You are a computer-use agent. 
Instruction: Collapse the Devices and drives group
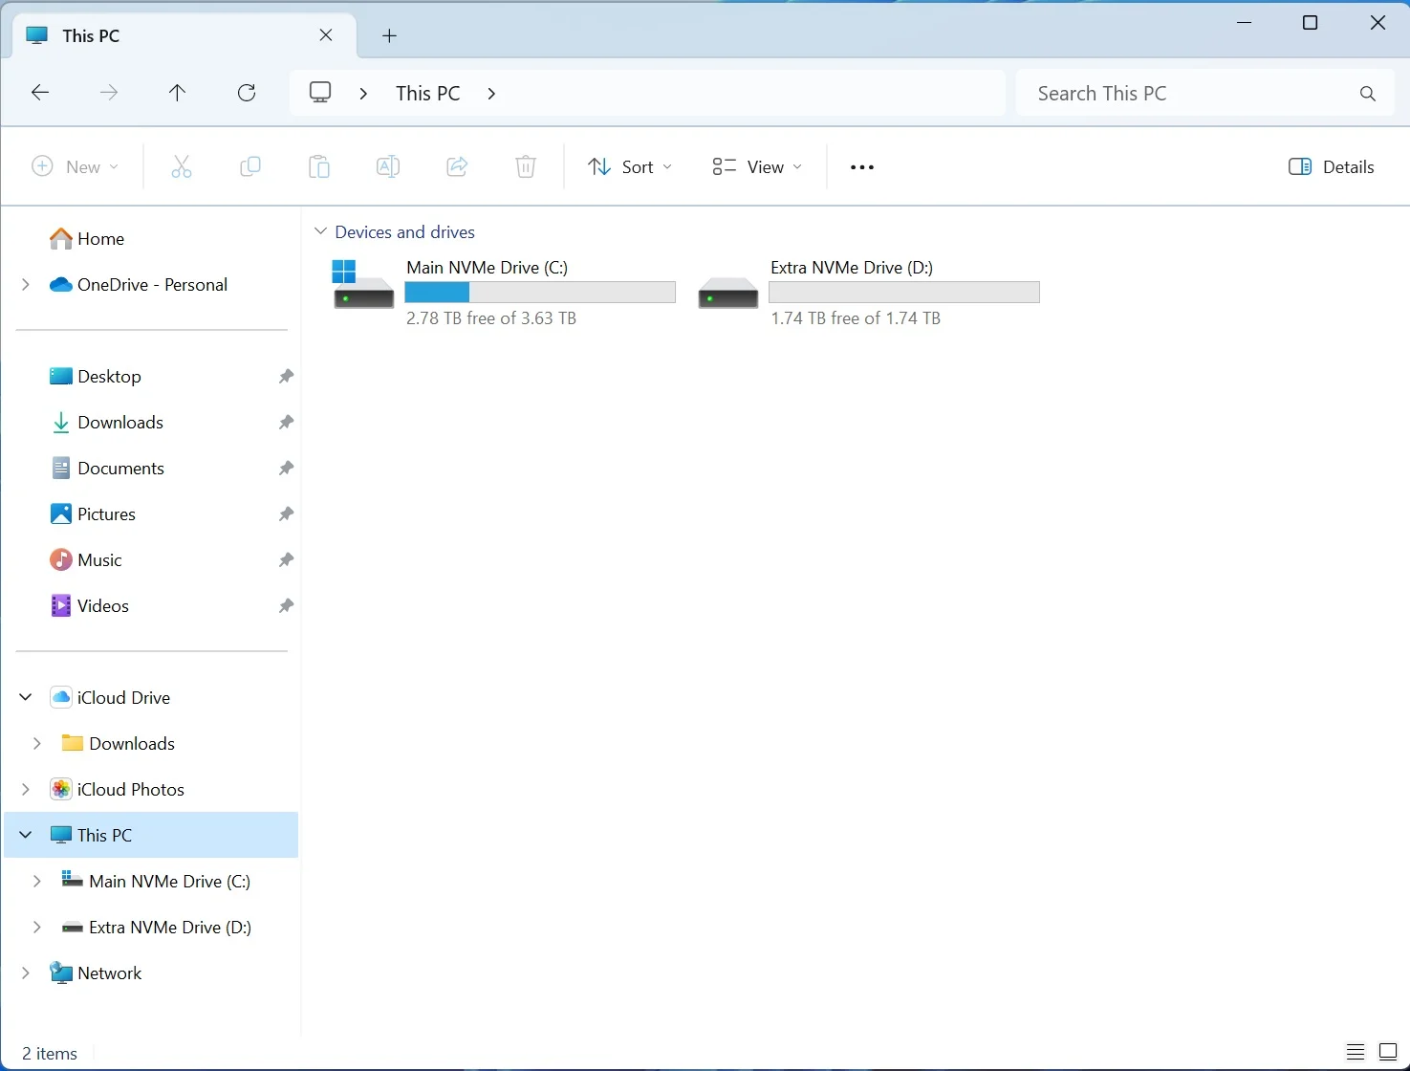pyautogui.click(x=321, y=232)
